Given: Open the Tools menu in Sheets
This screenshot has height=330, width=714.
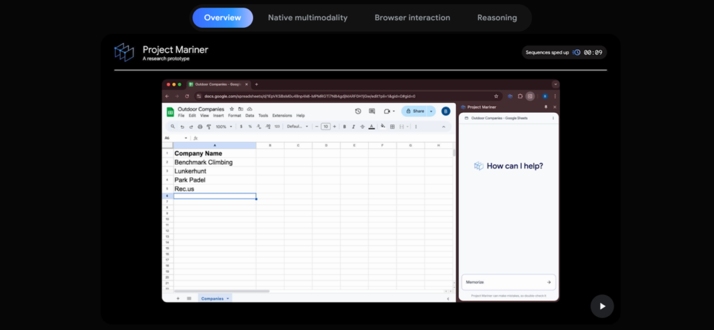Looking at the screenshot, I should point(263,116).
